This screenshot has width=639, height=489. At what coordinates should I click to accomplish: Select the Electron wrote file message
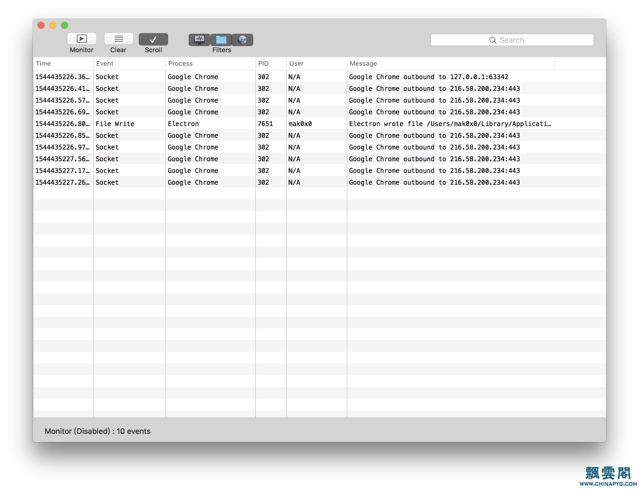pyautogui.click(x=450, y=124)
